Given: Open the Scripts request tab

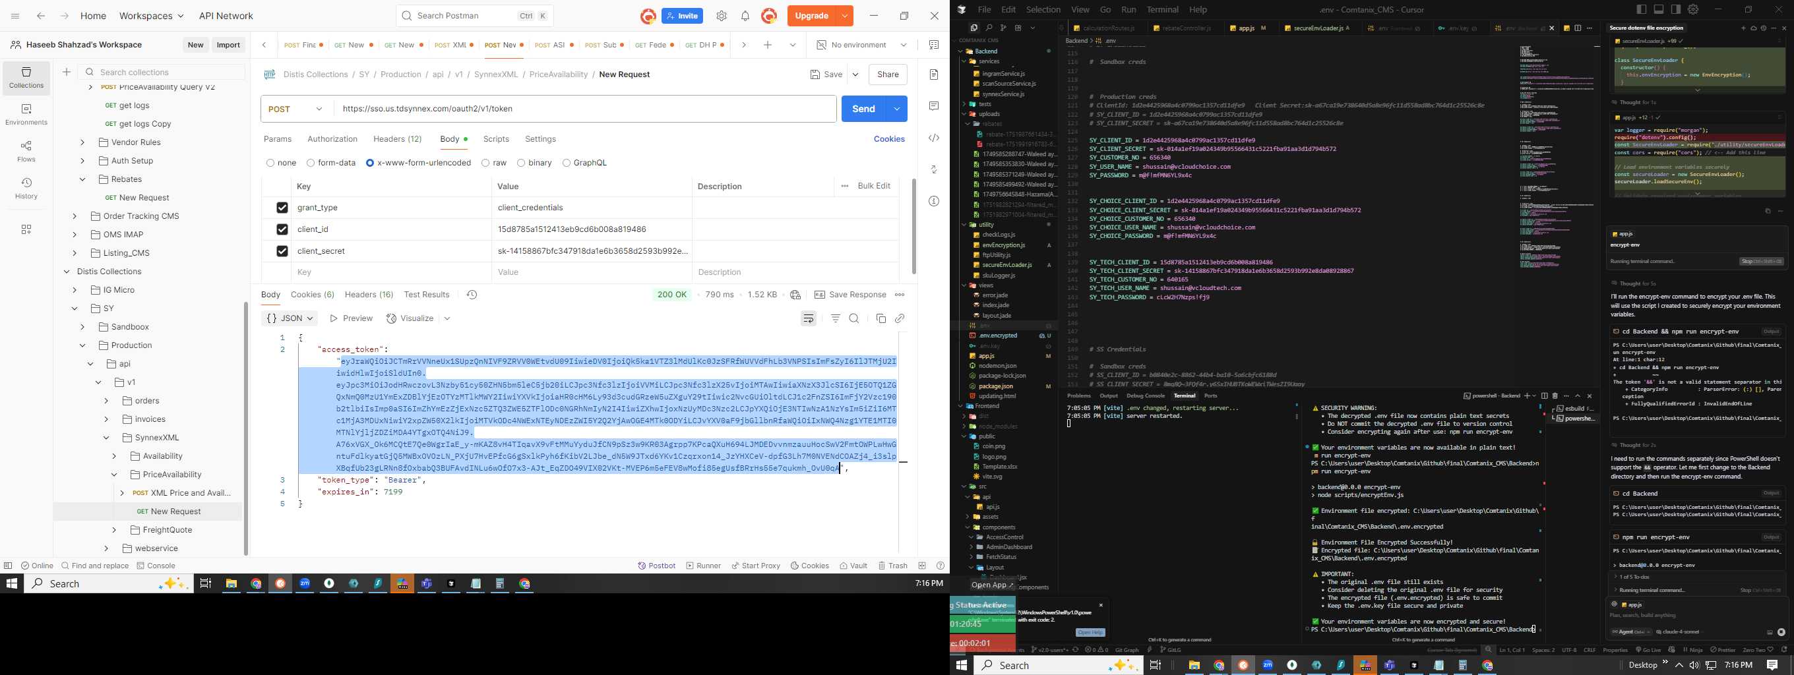Looking at the screenshot, I should click(496, 139).
